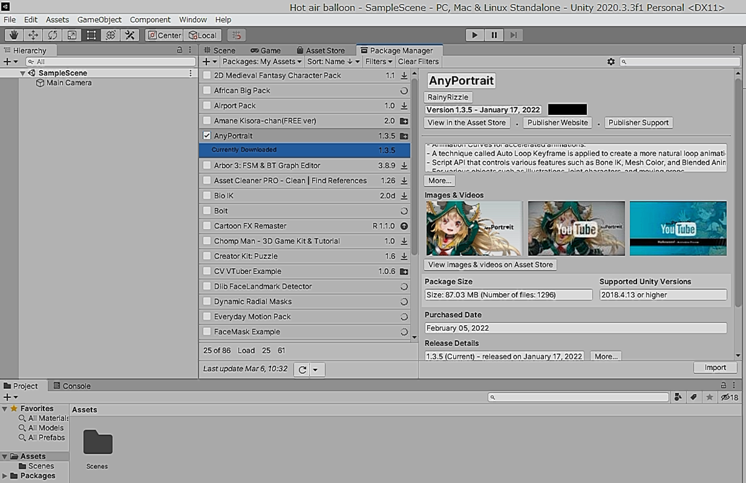The height and width of the screenshot is (483, 746).
Task: Click the Import button
Action: point(715,368)
